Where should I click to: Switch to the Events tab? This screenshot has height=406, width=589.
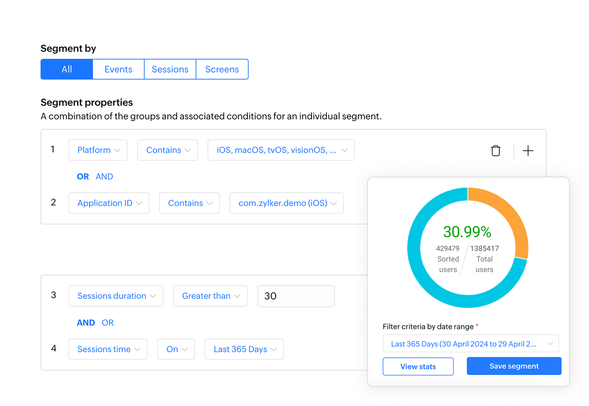(118, 69)
